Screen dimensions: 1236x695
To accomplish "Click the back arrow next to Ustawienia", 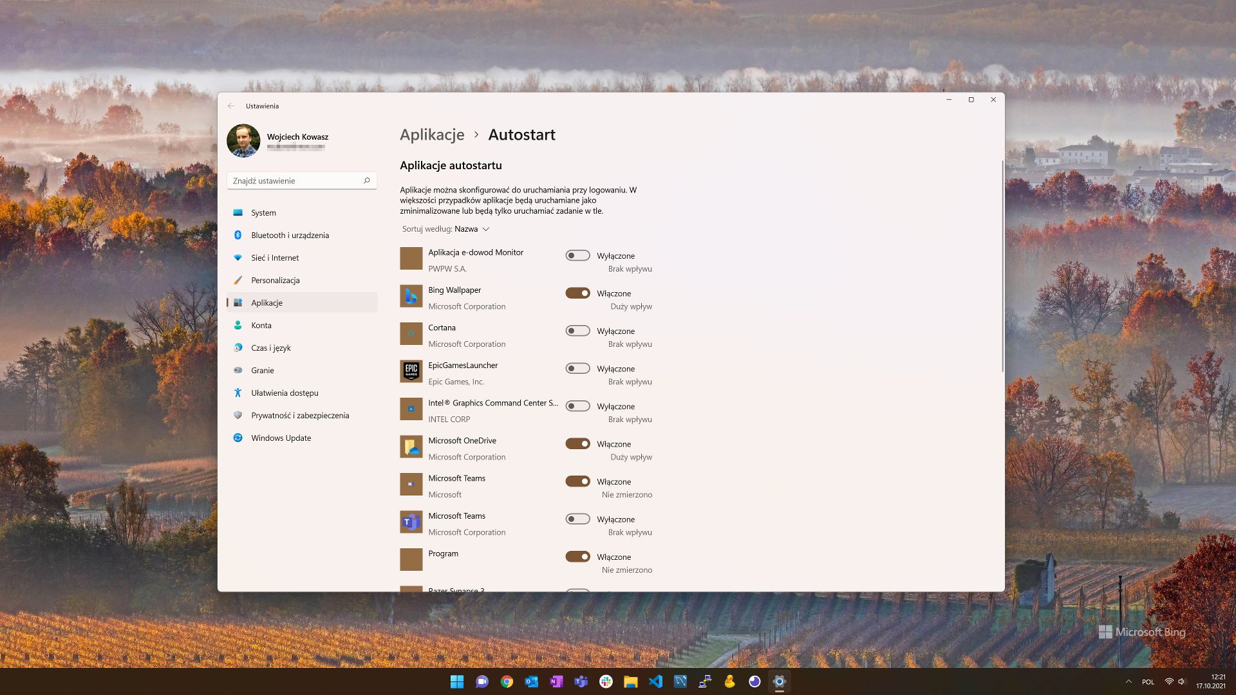I will 231,106.
